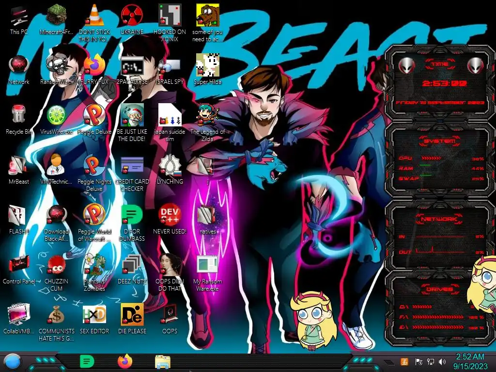This screenshot has width=496, height=372.
Task: Open the taskbar clock showing 2:52 AM
Action: tap(470, 361)
